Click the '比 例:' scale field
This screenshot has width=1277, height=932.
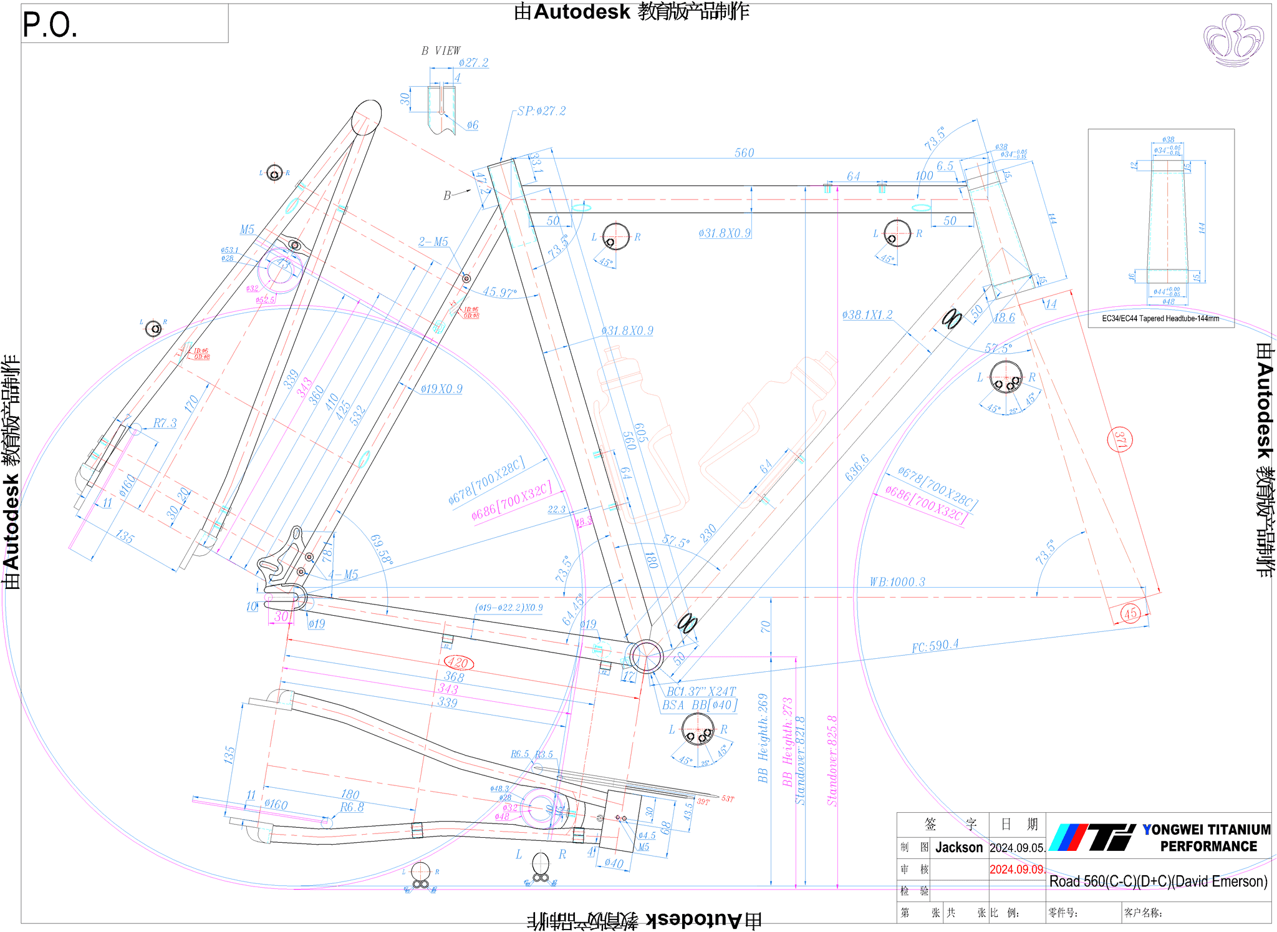pyautogui.click(x=1005, y=913)
